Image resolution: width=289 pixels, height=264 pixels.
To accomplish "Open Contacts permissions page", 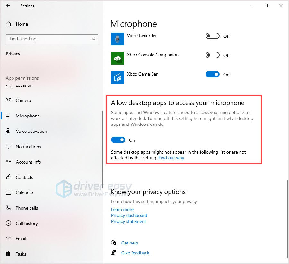I will 24,177.
